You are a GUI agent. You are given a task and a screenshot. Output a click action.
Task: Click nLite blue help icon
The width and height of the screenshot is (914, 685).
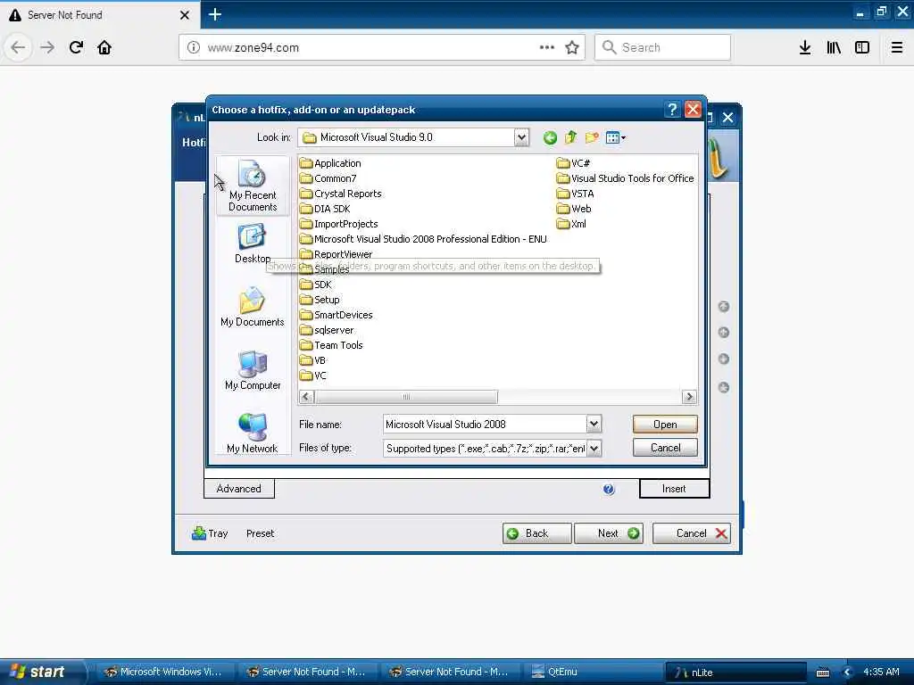609,490
